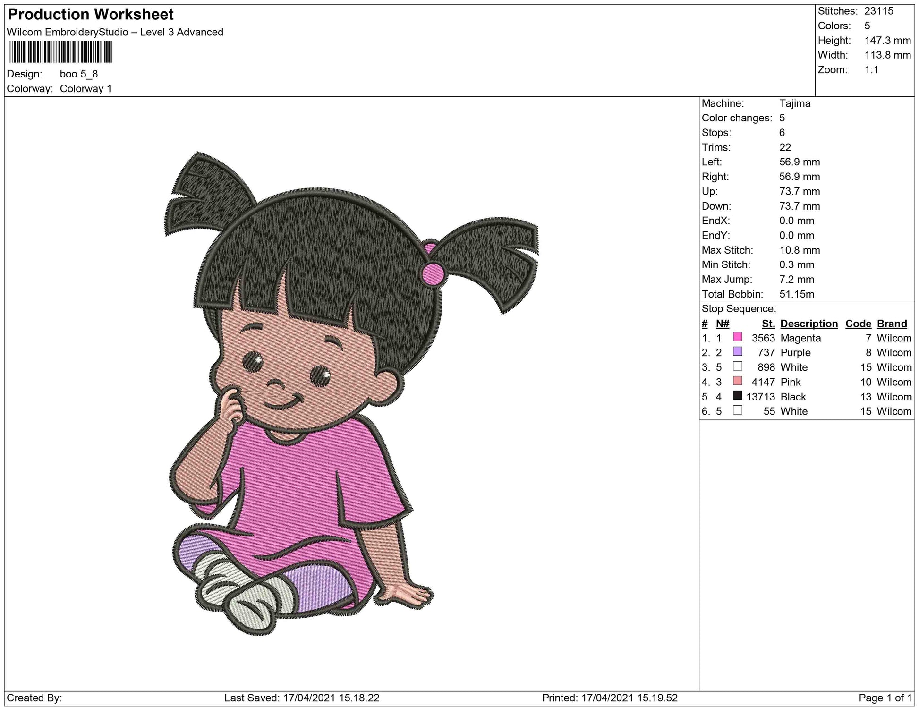This screenshot has width=919, height=707.
Task: Click the Magenta color swatch
Action: (x=737, y=337)
